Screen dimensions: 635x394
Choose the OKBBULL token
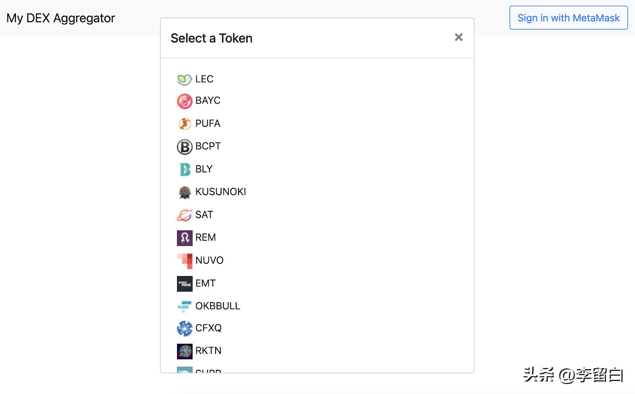point(218,306)
